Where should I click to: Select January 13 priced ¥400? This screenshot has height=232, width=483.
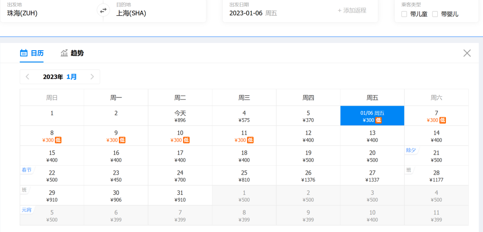pos(372,136)
